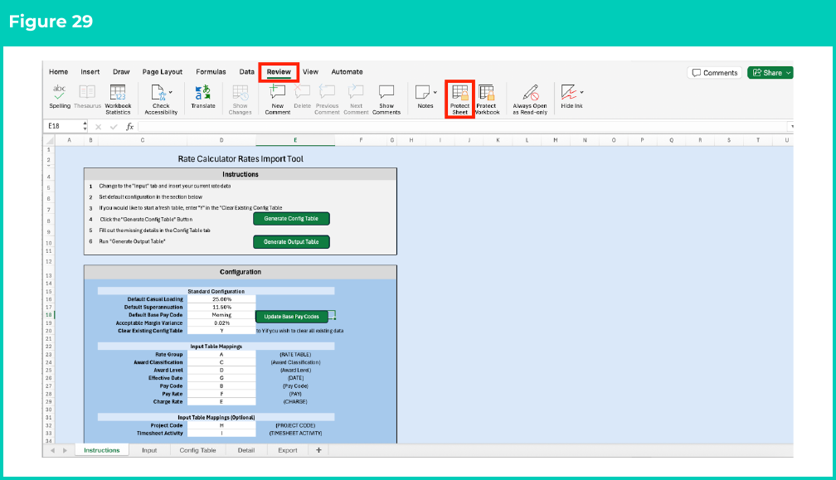Run the Spelling check
The image size is (836, 480).
[59, 96]
